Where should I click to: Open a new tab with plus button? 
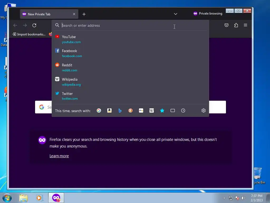(x=84, y=14)
